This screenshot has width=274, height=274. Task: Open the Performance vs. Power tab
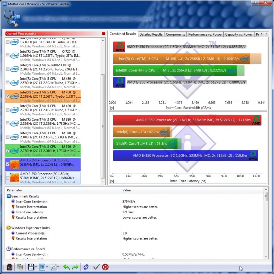click(205, 34)
